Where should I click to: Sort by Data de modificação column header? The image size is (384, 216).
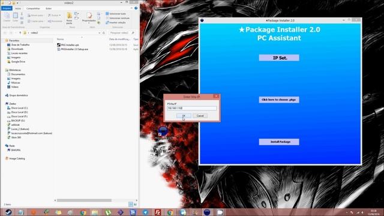119,39
